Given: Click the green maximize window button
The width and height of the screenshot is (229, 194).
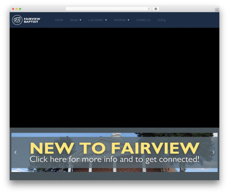Looking at the screenshot, I should [x=20, y=9].
